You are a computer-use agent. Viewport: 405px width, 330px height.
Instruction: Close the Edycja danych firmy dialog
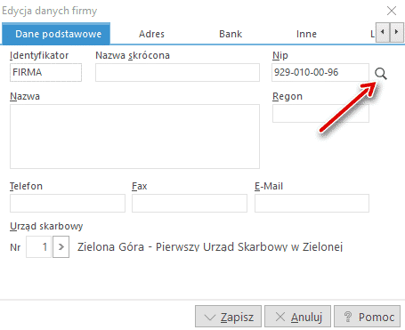point(392,11)
